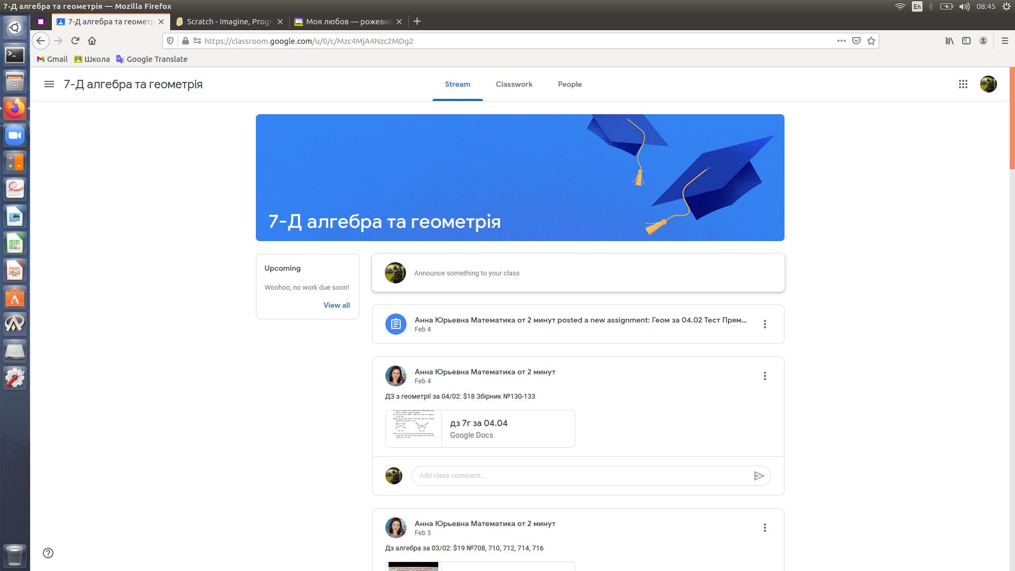1015x571 pixels.
Task: Launch Zoom from the Ubuntu dock
Action: click(15, 135)
